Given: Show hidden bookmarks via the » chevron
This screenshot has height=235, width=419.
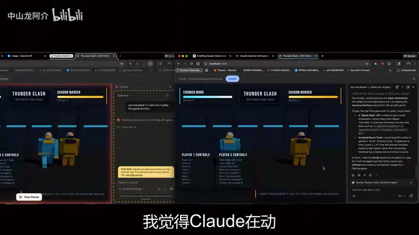Looking at the screenshot, I should (390, 70).
